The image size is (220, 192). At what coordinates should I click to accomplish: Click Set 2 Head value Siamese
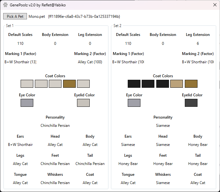point(163,145)
